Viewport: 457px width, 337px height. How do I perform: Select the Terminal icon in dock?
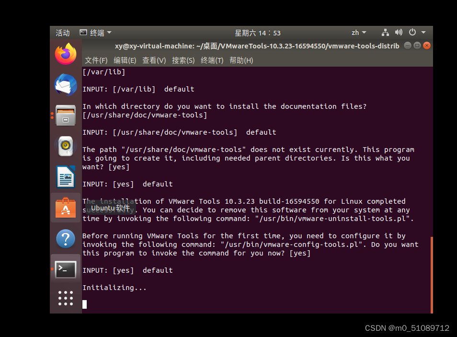[66, 269]
